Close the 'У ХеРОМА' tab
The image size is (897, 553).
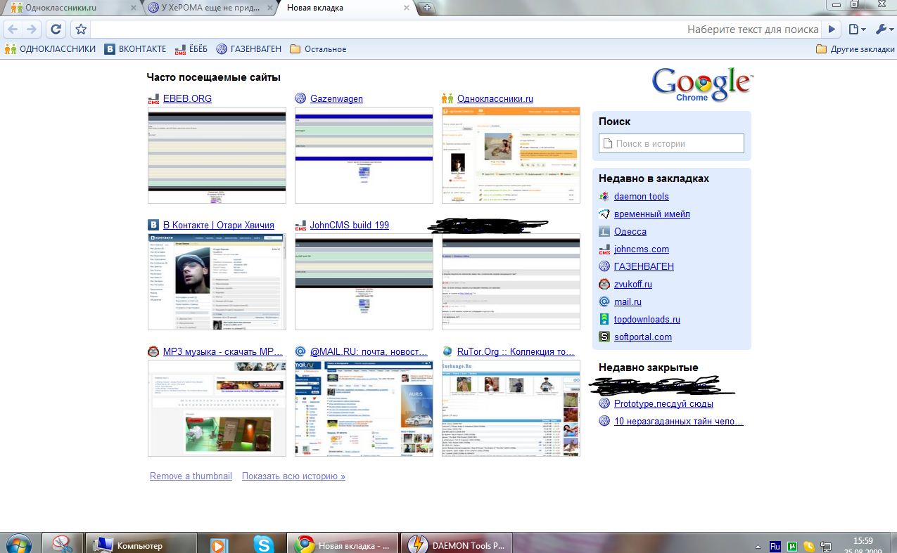tap(272, 8)
